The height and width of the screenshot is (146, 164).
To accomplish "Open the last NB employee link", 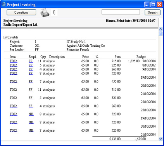I will pos(31,130).
